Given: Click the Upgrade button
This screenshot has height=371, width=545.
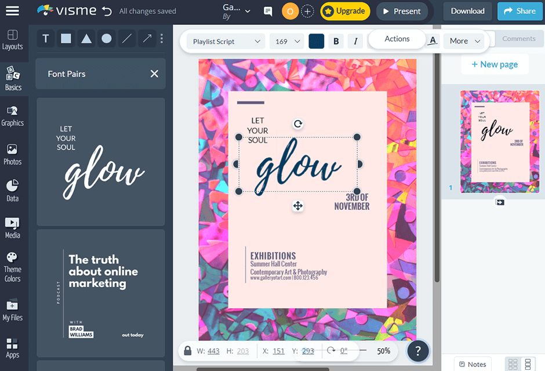Looking at the screenshot, I should click(x=345, y=11).
